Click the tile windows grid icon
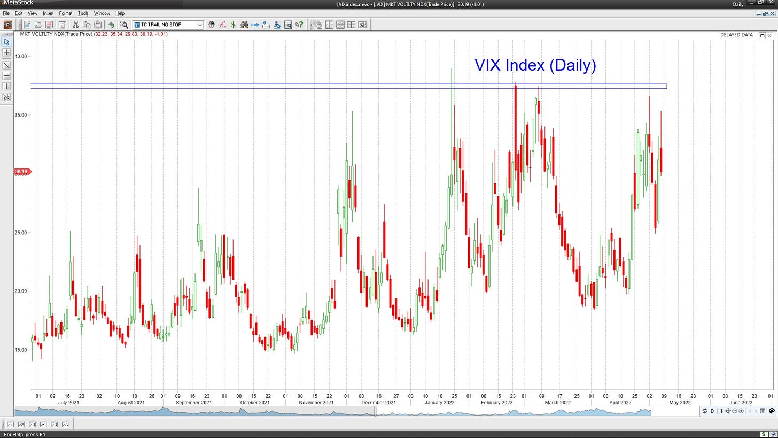Screen dimensions: 778x438 pos(352,25)
